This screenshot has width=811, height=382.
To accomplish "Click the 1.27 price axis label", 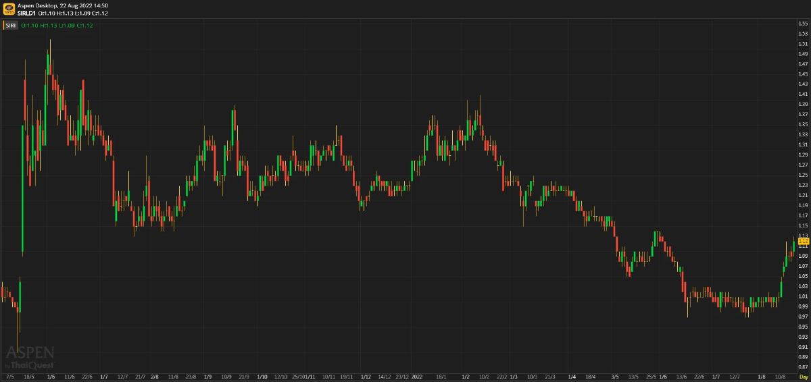I will [803, 165].
